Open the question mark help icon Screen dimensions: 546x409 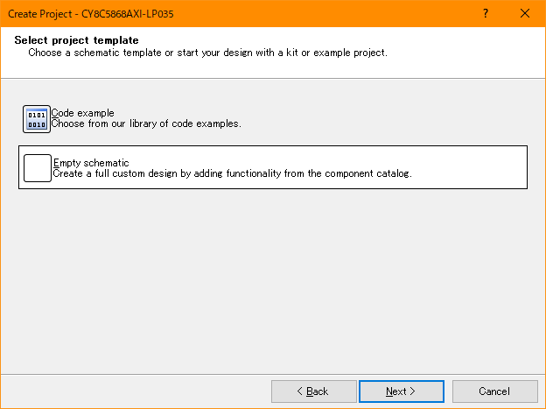[x=486, y=14]
